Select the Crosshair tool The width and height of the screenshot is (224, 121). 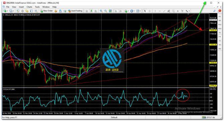click(149, 11)
